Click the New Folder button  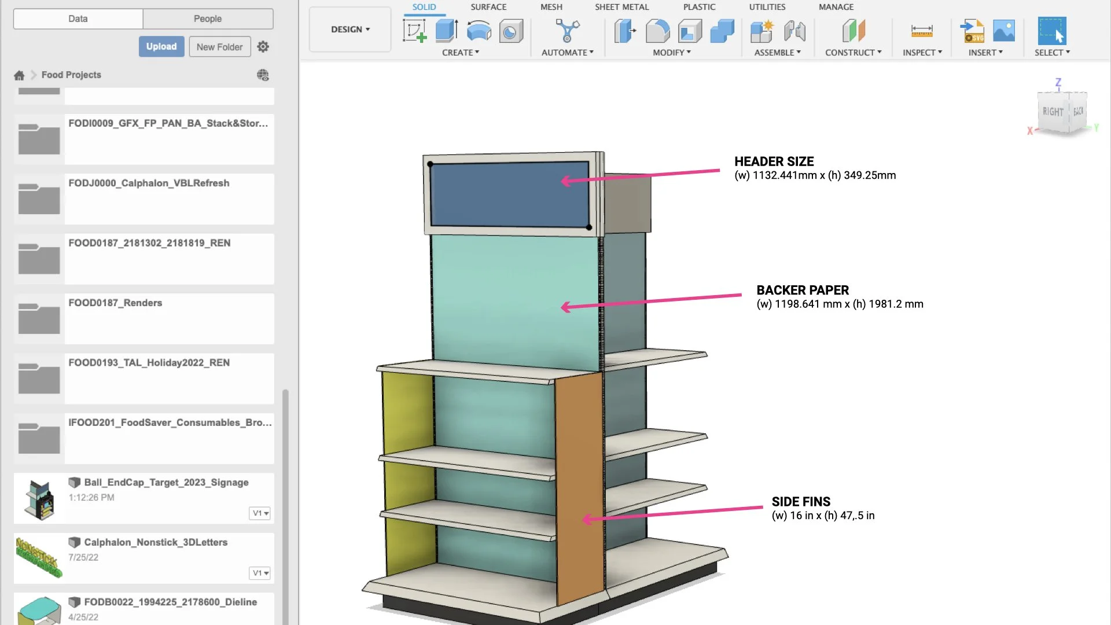[219, 47]
